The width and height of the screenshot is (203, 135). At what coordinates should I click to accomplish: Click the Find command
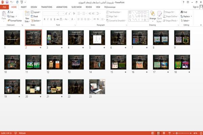[x=184, y=12]
